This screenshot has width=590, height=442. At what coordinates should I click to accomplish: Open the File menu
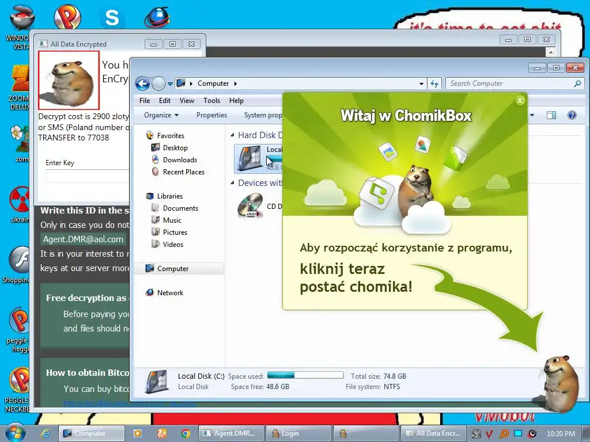point(145,101)
